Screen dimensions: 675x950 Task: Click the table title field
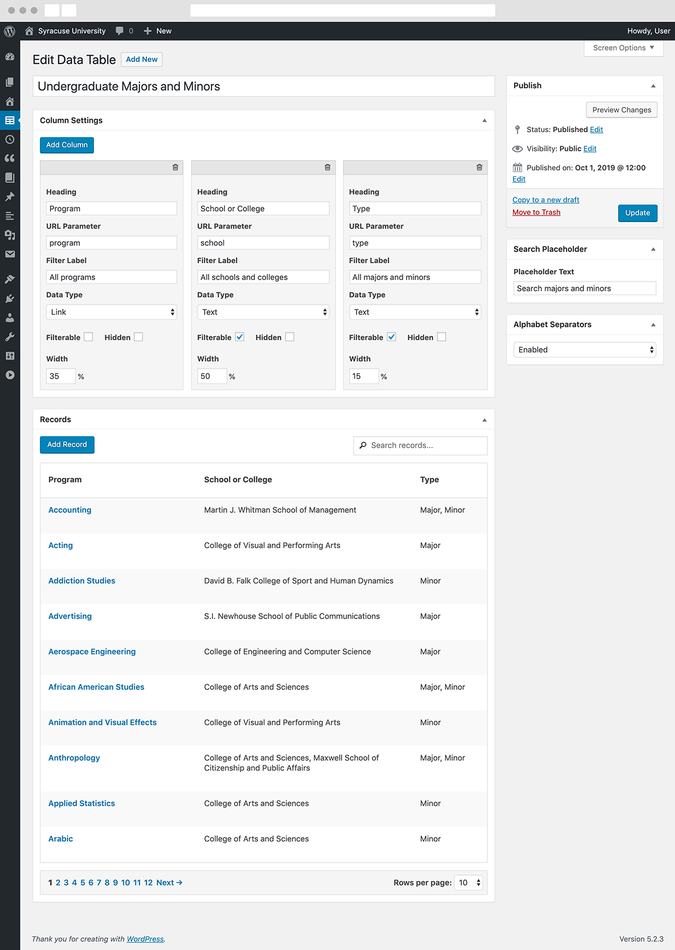click(x=264, y=86)
